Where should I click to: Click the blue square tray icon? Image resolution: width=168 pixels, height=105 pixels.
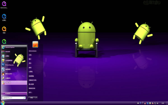[148, 103]
